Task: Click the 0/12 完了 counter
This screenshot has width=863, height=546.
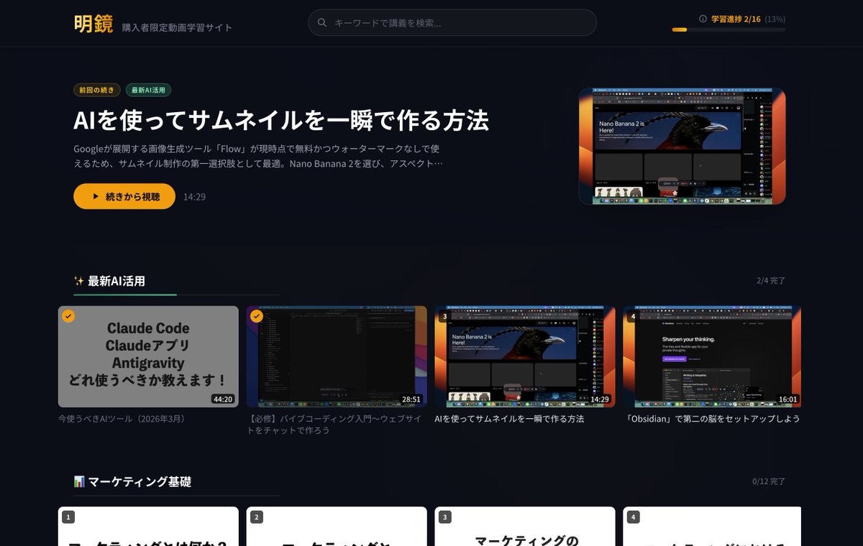Action: [769, 482]
